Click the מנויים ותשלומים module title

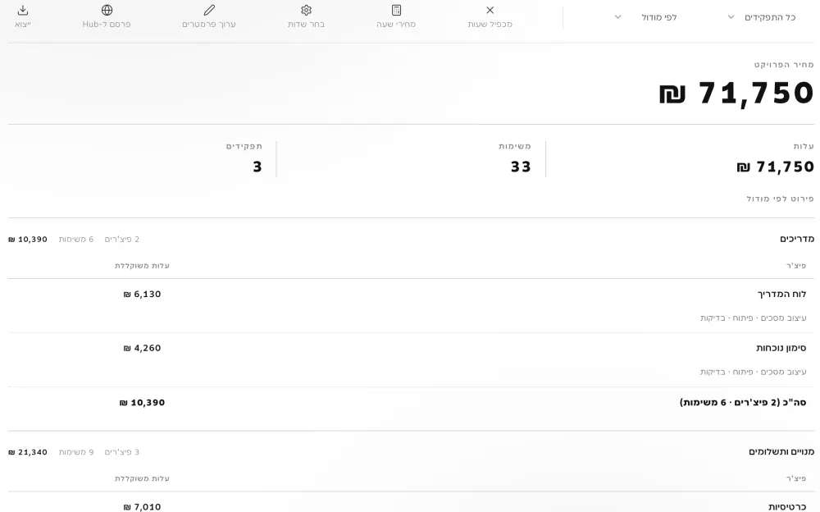tap(781, 452)
